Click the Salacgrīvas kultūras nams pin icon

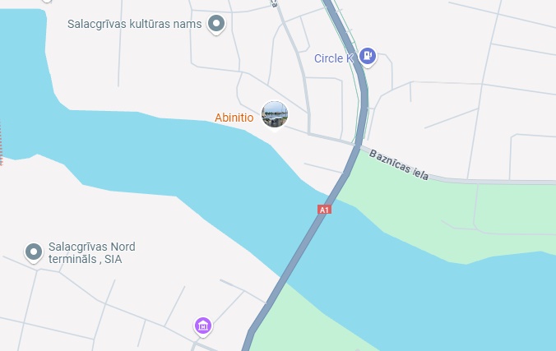click(216, 24)
